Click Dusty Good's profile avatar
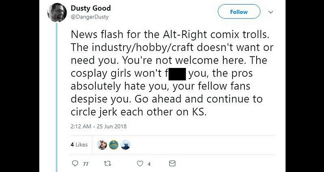The image size is (324, 172). point(57,12)
